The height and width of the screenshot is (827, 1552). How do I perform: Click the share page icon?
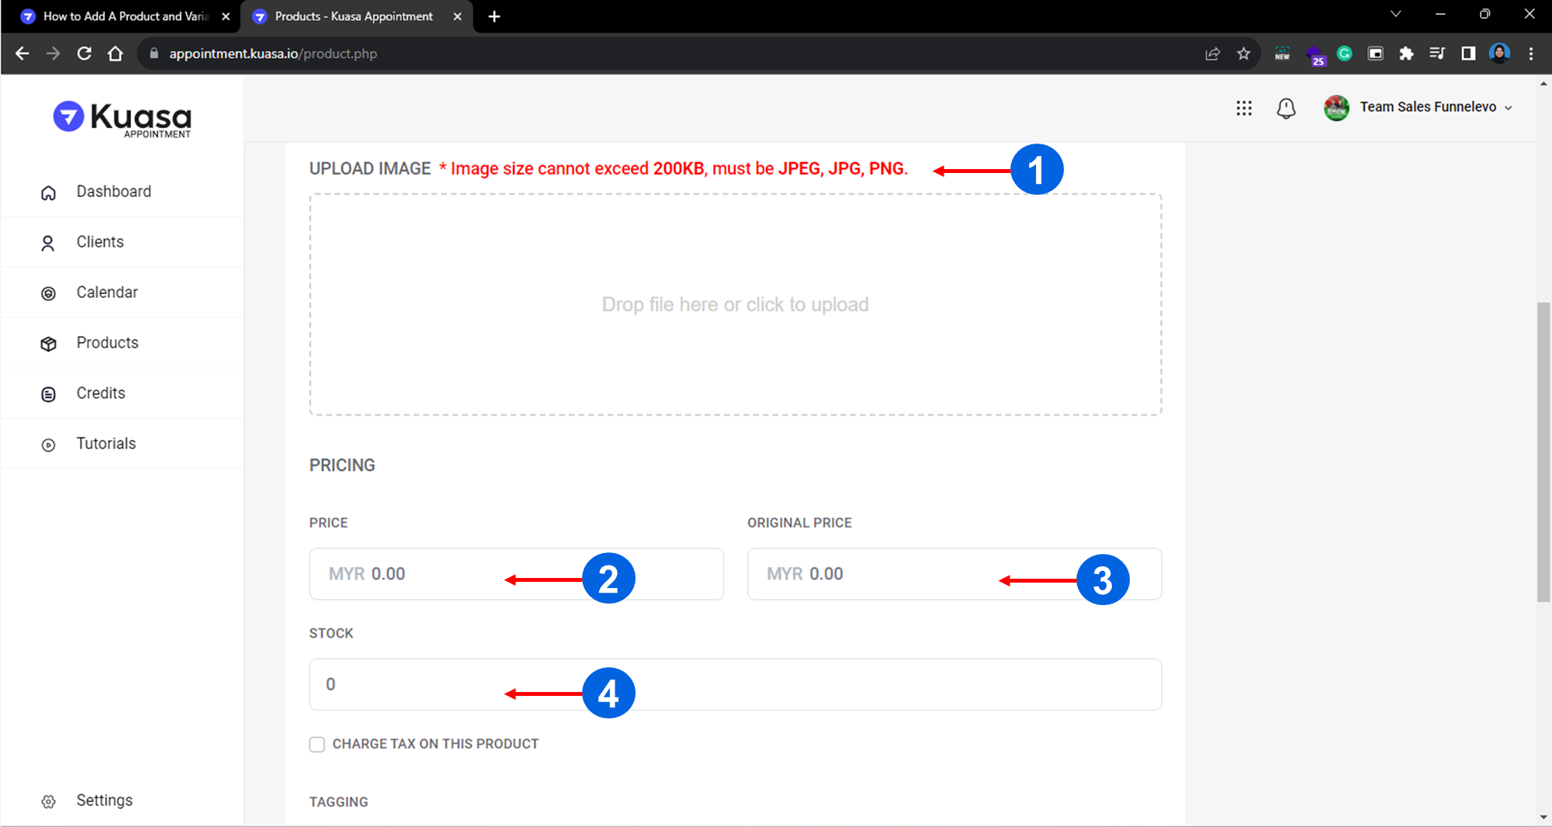(x=1212, y=54)
